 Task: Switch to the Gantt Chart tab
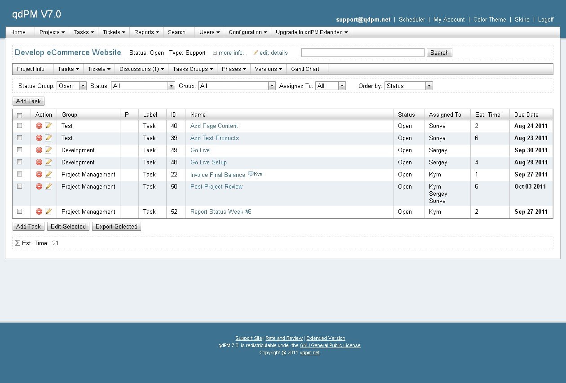click(305, 69)
